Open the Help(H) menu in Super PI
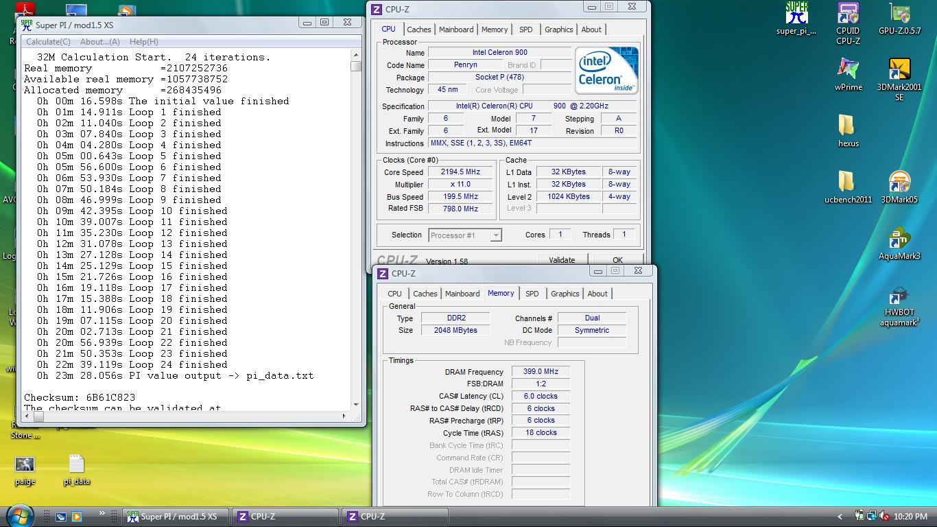Screen dimensions: 937x527 coord(143,41)
